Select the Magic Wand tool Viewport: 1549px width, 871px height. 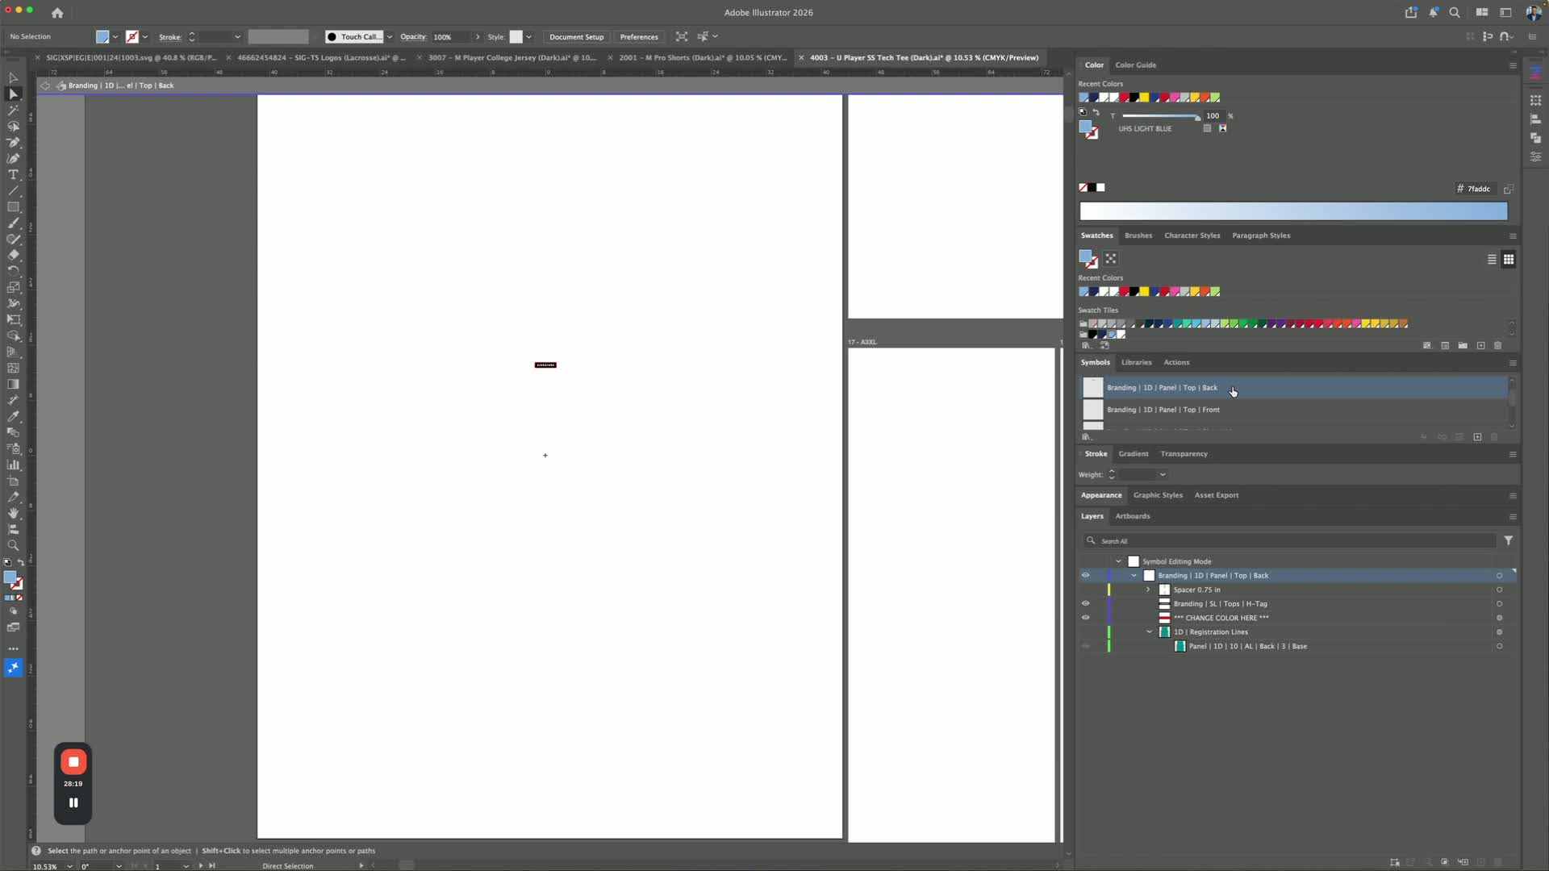pyautogui.click(x=13, y=110)
